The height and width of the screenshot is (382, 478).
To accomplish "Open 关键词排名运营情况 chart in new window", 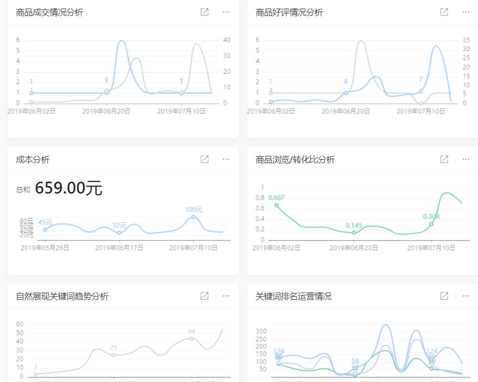I will coord(444,296).
